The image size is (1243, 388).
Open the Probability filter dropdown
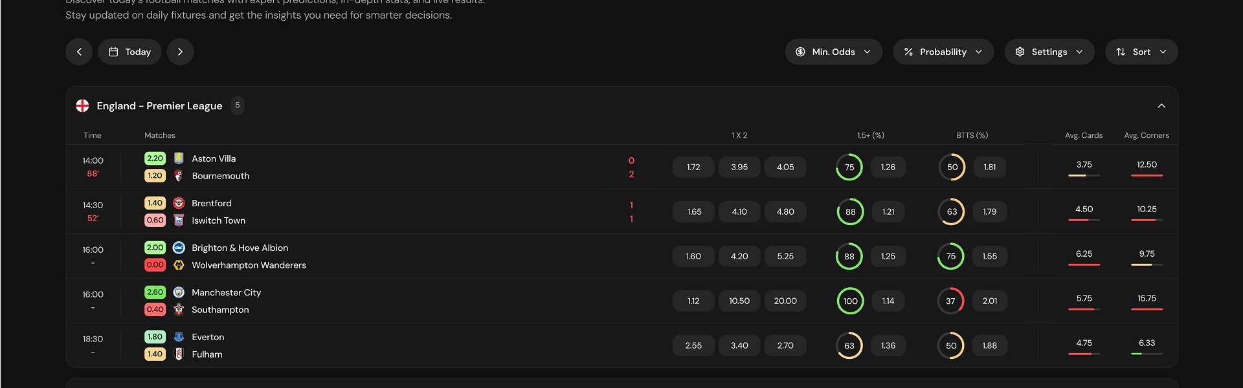click(943, 52)
